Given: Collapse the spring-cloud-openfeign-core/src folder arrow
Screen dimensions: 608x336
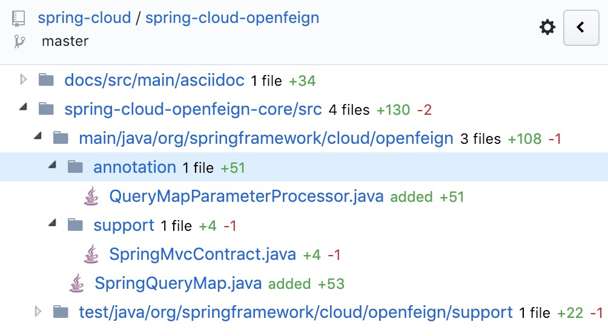Looking at the screenshot, I should 23,106.
